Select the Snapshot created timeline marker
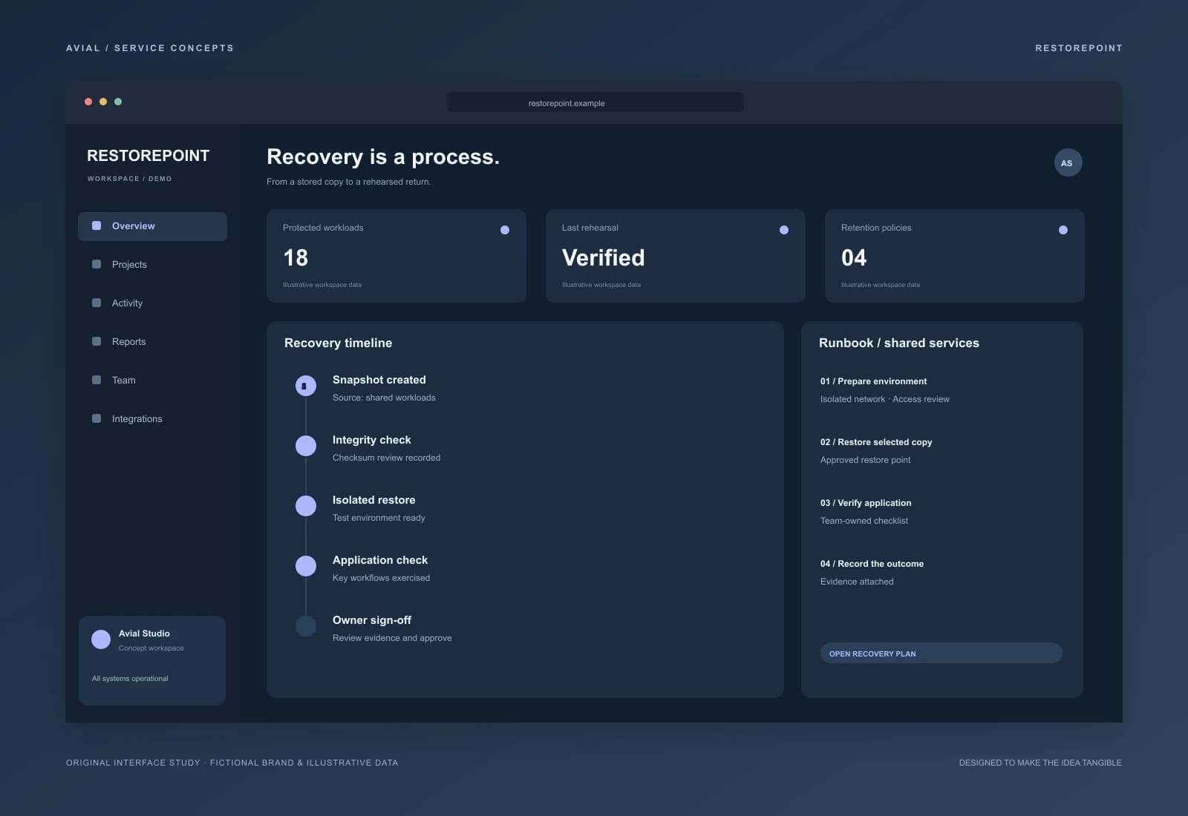 coord(306,386)
